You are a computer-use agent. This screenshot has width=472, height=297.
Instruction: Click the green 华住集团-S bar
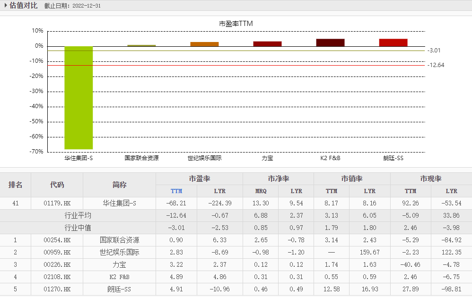79,98
